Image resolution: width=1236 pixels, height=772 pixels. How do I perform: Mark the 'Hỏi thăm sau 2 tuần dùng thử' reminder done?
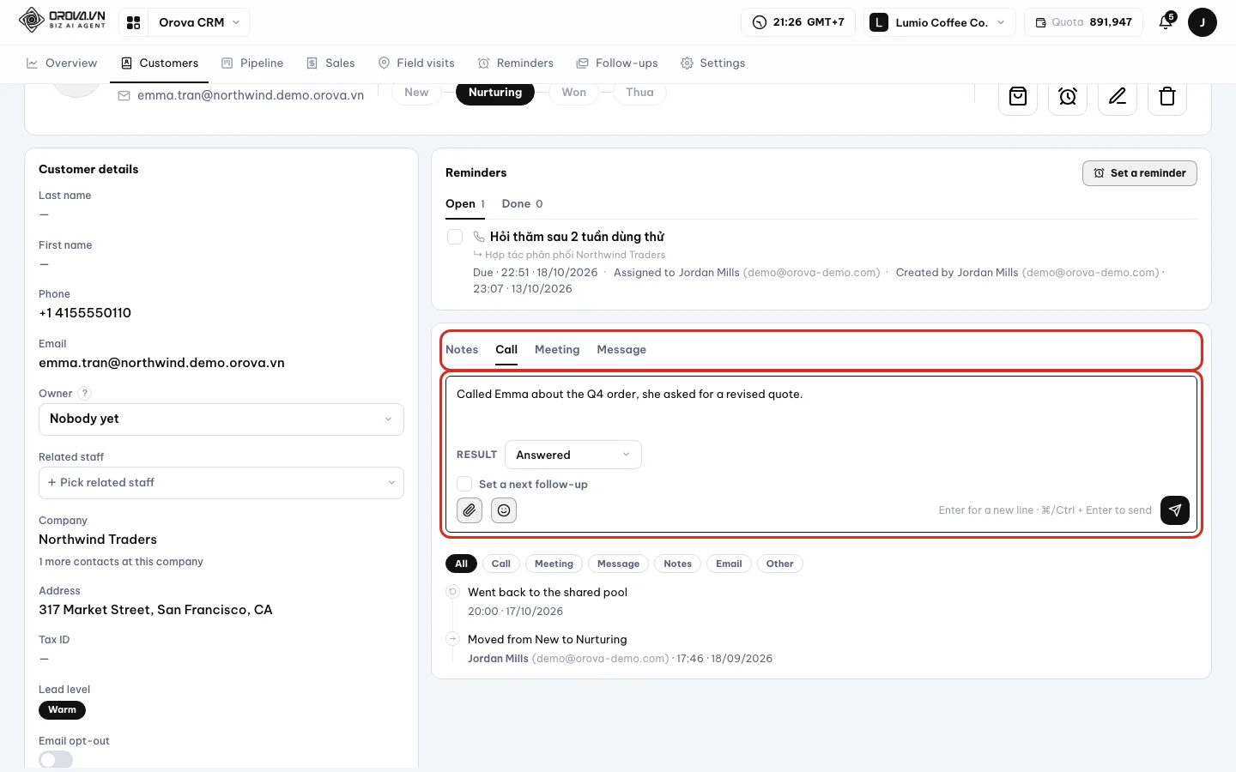(455, 237)
